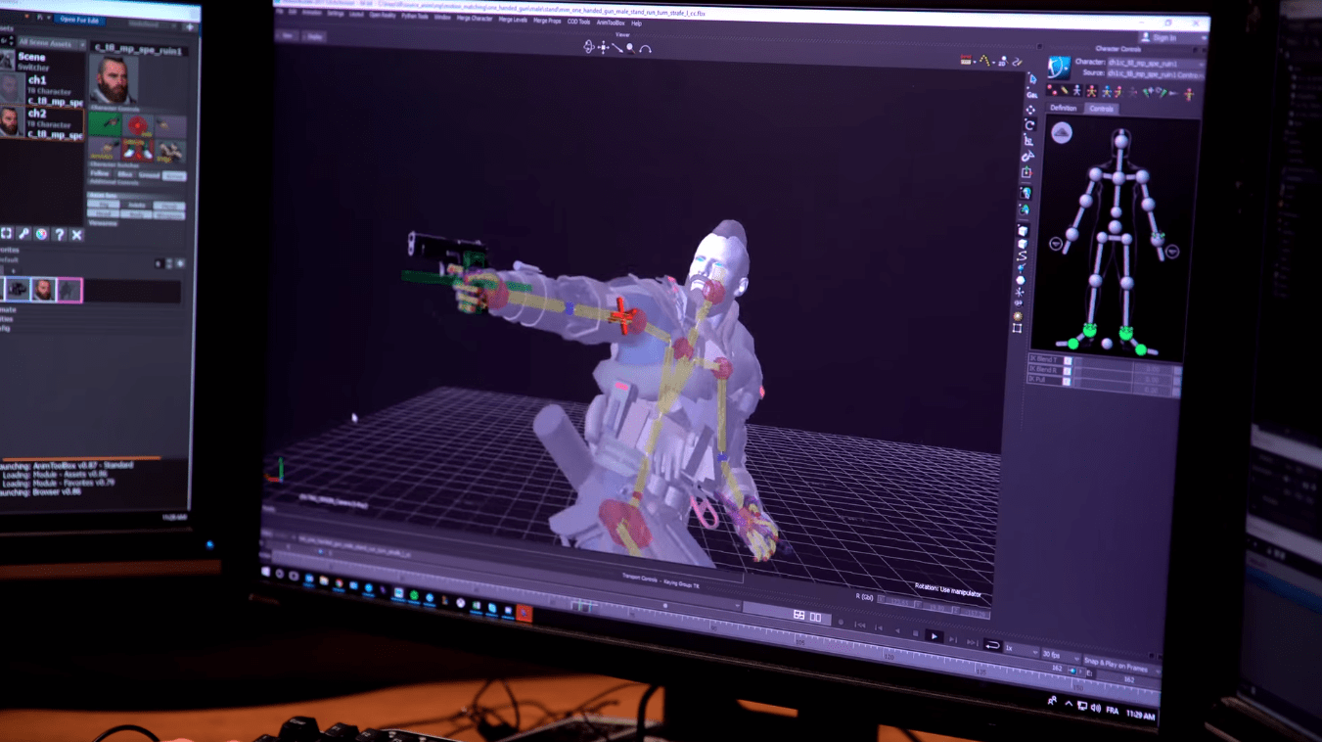Click the wrench settings icon in AnimToolBox
1322x742 pixels.
point(24,234)
